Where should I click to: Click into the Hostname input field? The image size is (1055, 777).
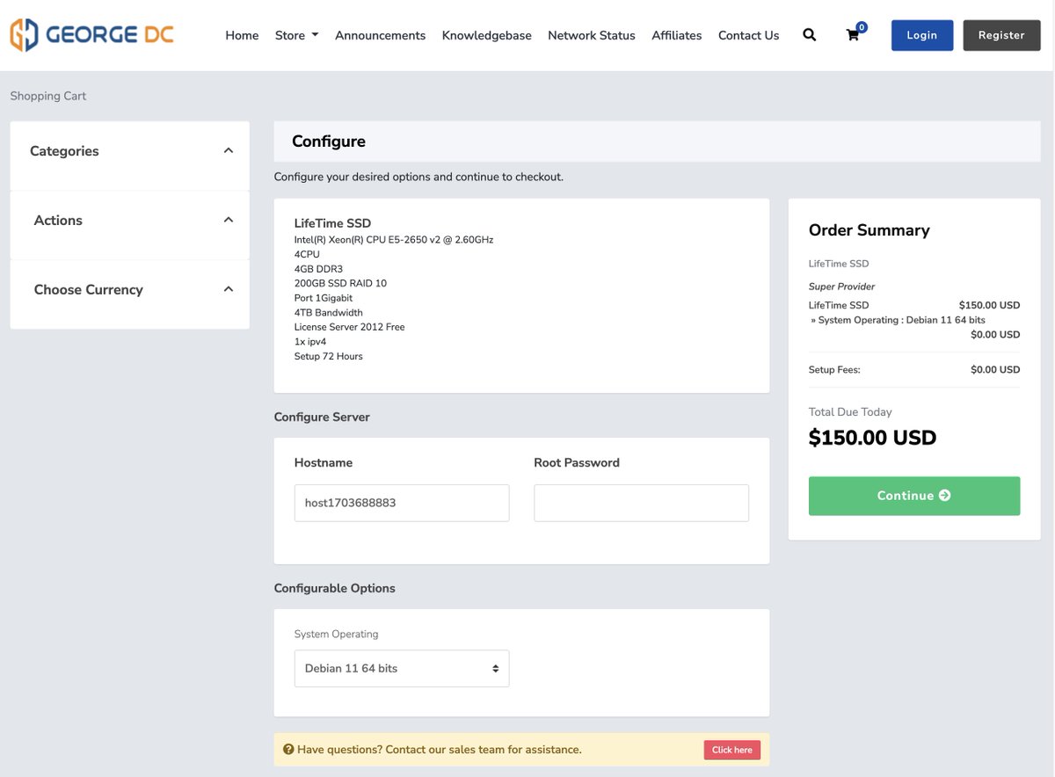click(402, 503)
